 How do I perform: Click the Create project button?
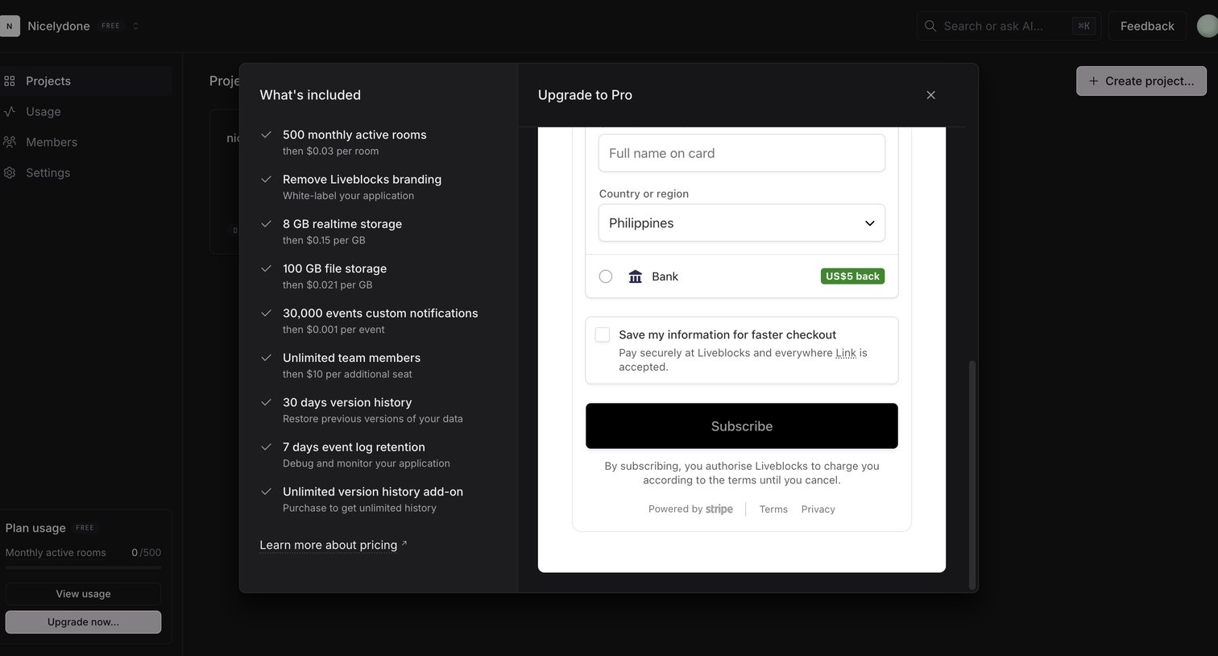pos(1141,81)
